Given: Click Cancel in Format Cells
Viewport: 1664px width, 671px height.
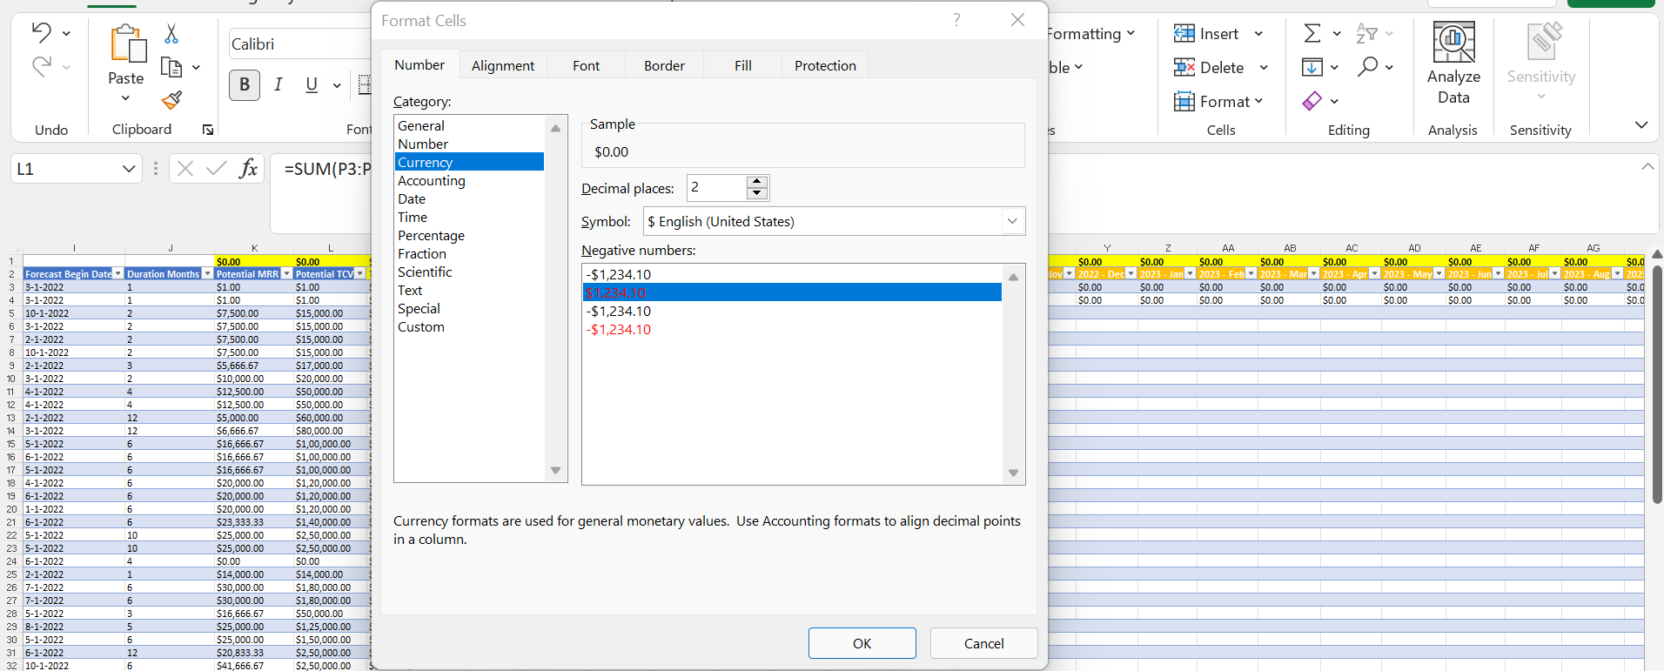Looking at the screenshot, I should coord(983,643).
